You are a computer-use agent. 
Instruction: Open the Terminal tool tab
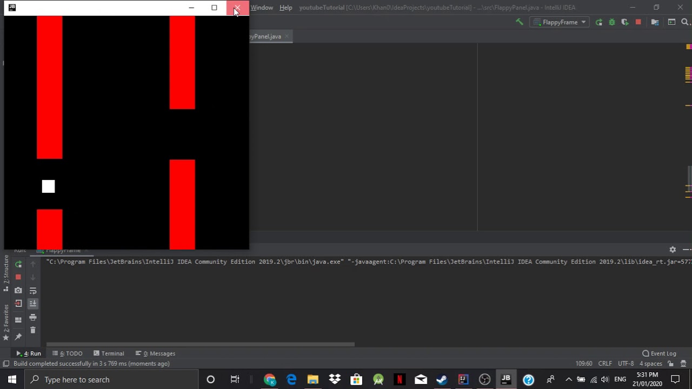click(x=108, y=353)
